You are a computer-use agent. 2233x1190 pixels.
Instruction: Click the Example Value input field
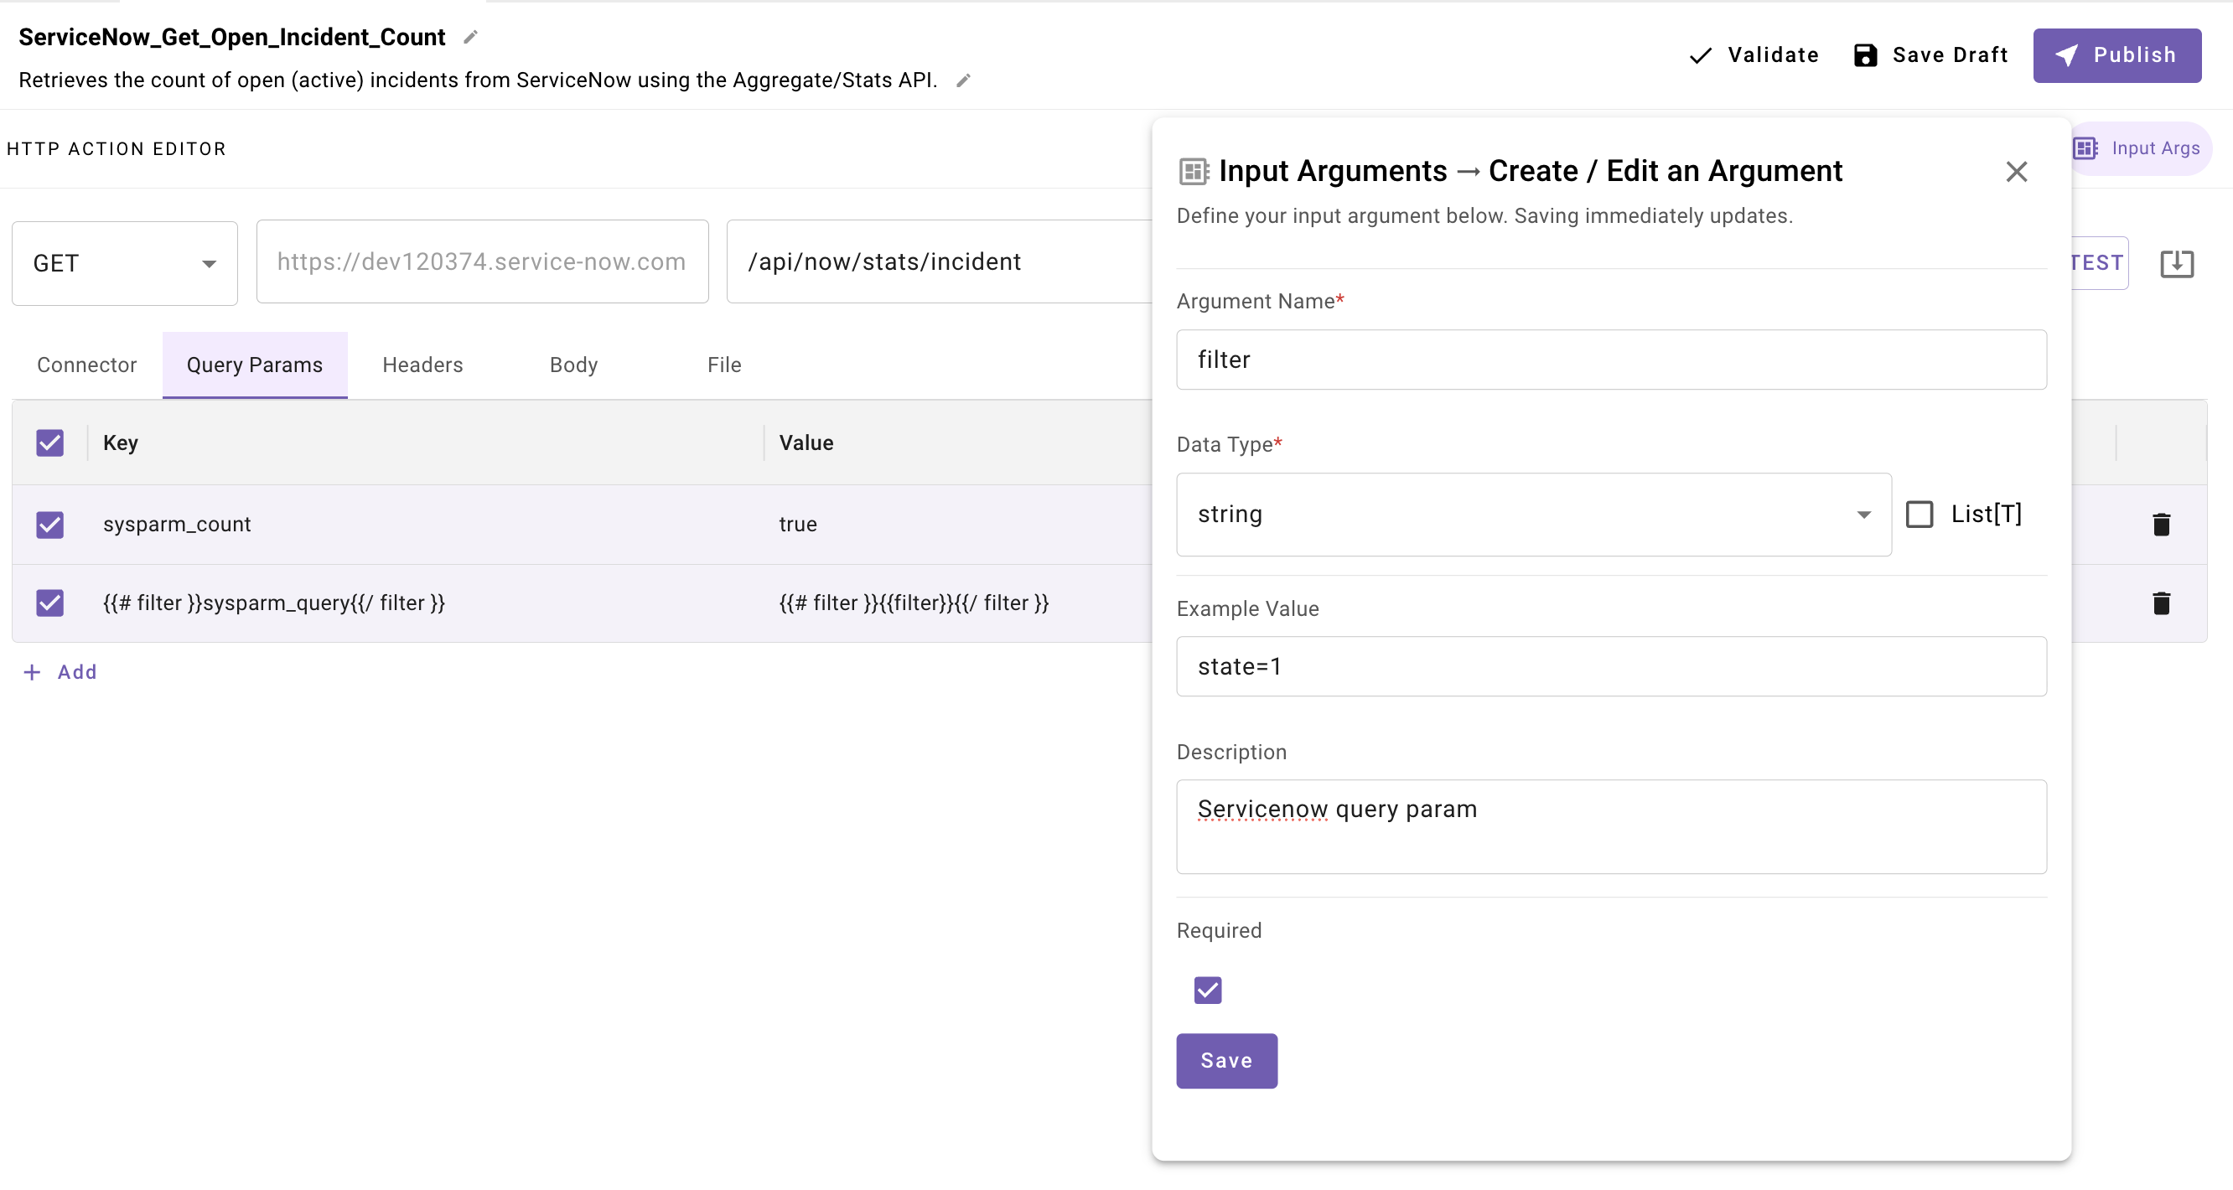tap(1610, 666)
